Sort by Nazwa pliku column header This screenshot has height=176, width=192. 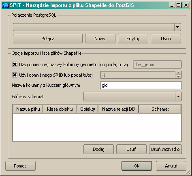[x=28, y=109]
